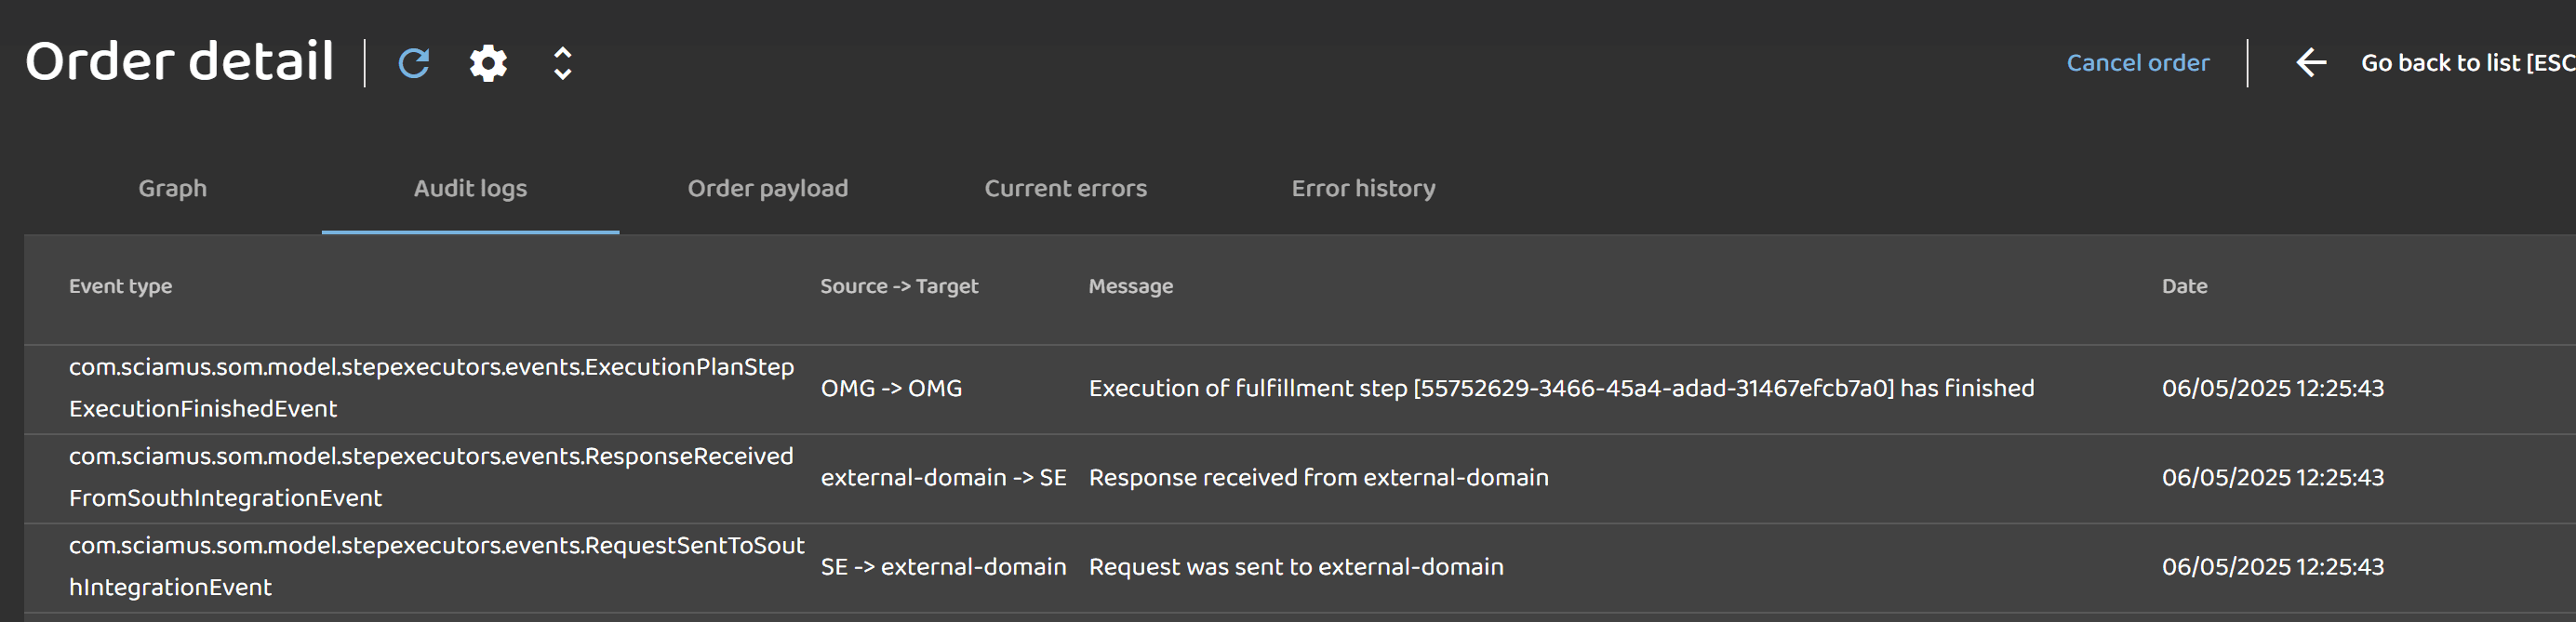The width and height of the screenshot is (2576, 622).
Task: Click the refresh icon beside Order detail
Action: tap(413, 63)
